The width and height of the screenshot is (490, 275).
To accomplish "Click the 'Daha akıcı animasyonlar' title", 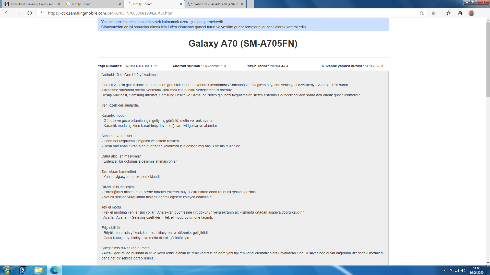I will (121, 156).
